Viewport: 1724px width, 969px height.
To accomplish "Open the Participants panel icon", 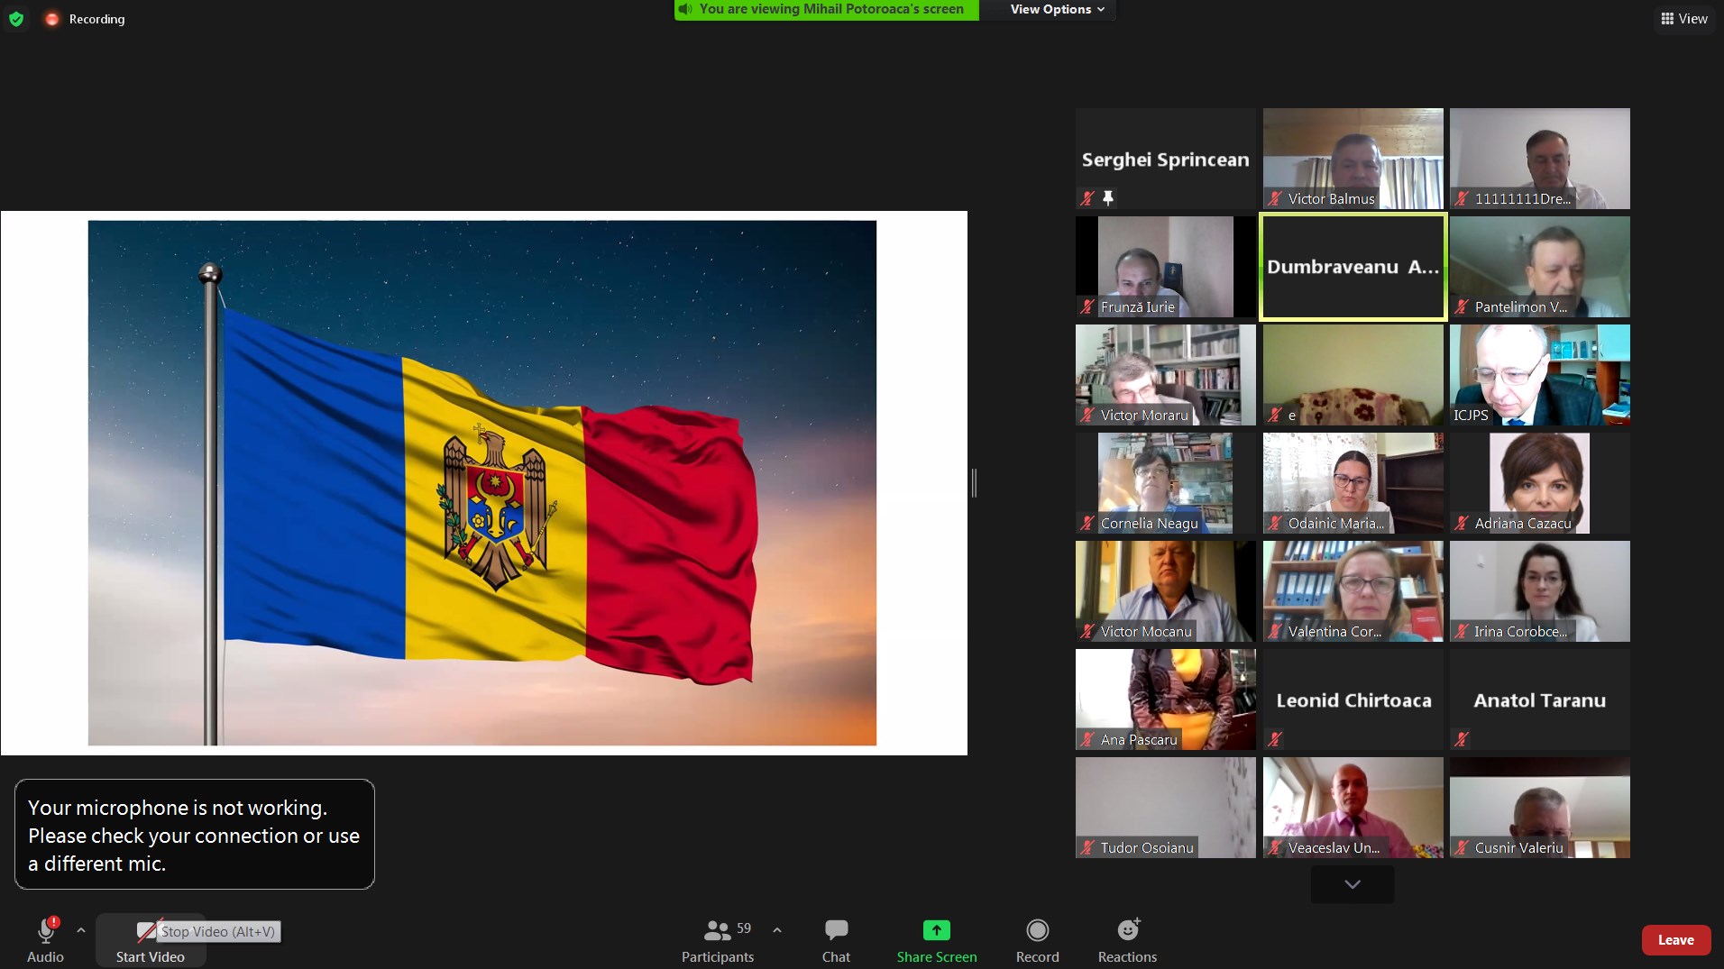I will pyautogui.click(x=718, y=930).
